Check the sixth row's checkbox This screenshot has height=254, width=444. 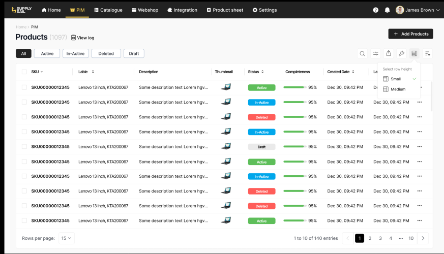click(24, 162)
